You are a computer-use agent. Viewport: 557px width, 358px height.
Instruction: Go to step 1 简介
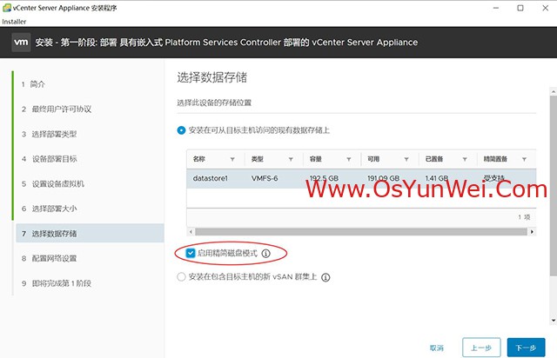(x=33, y=84)
